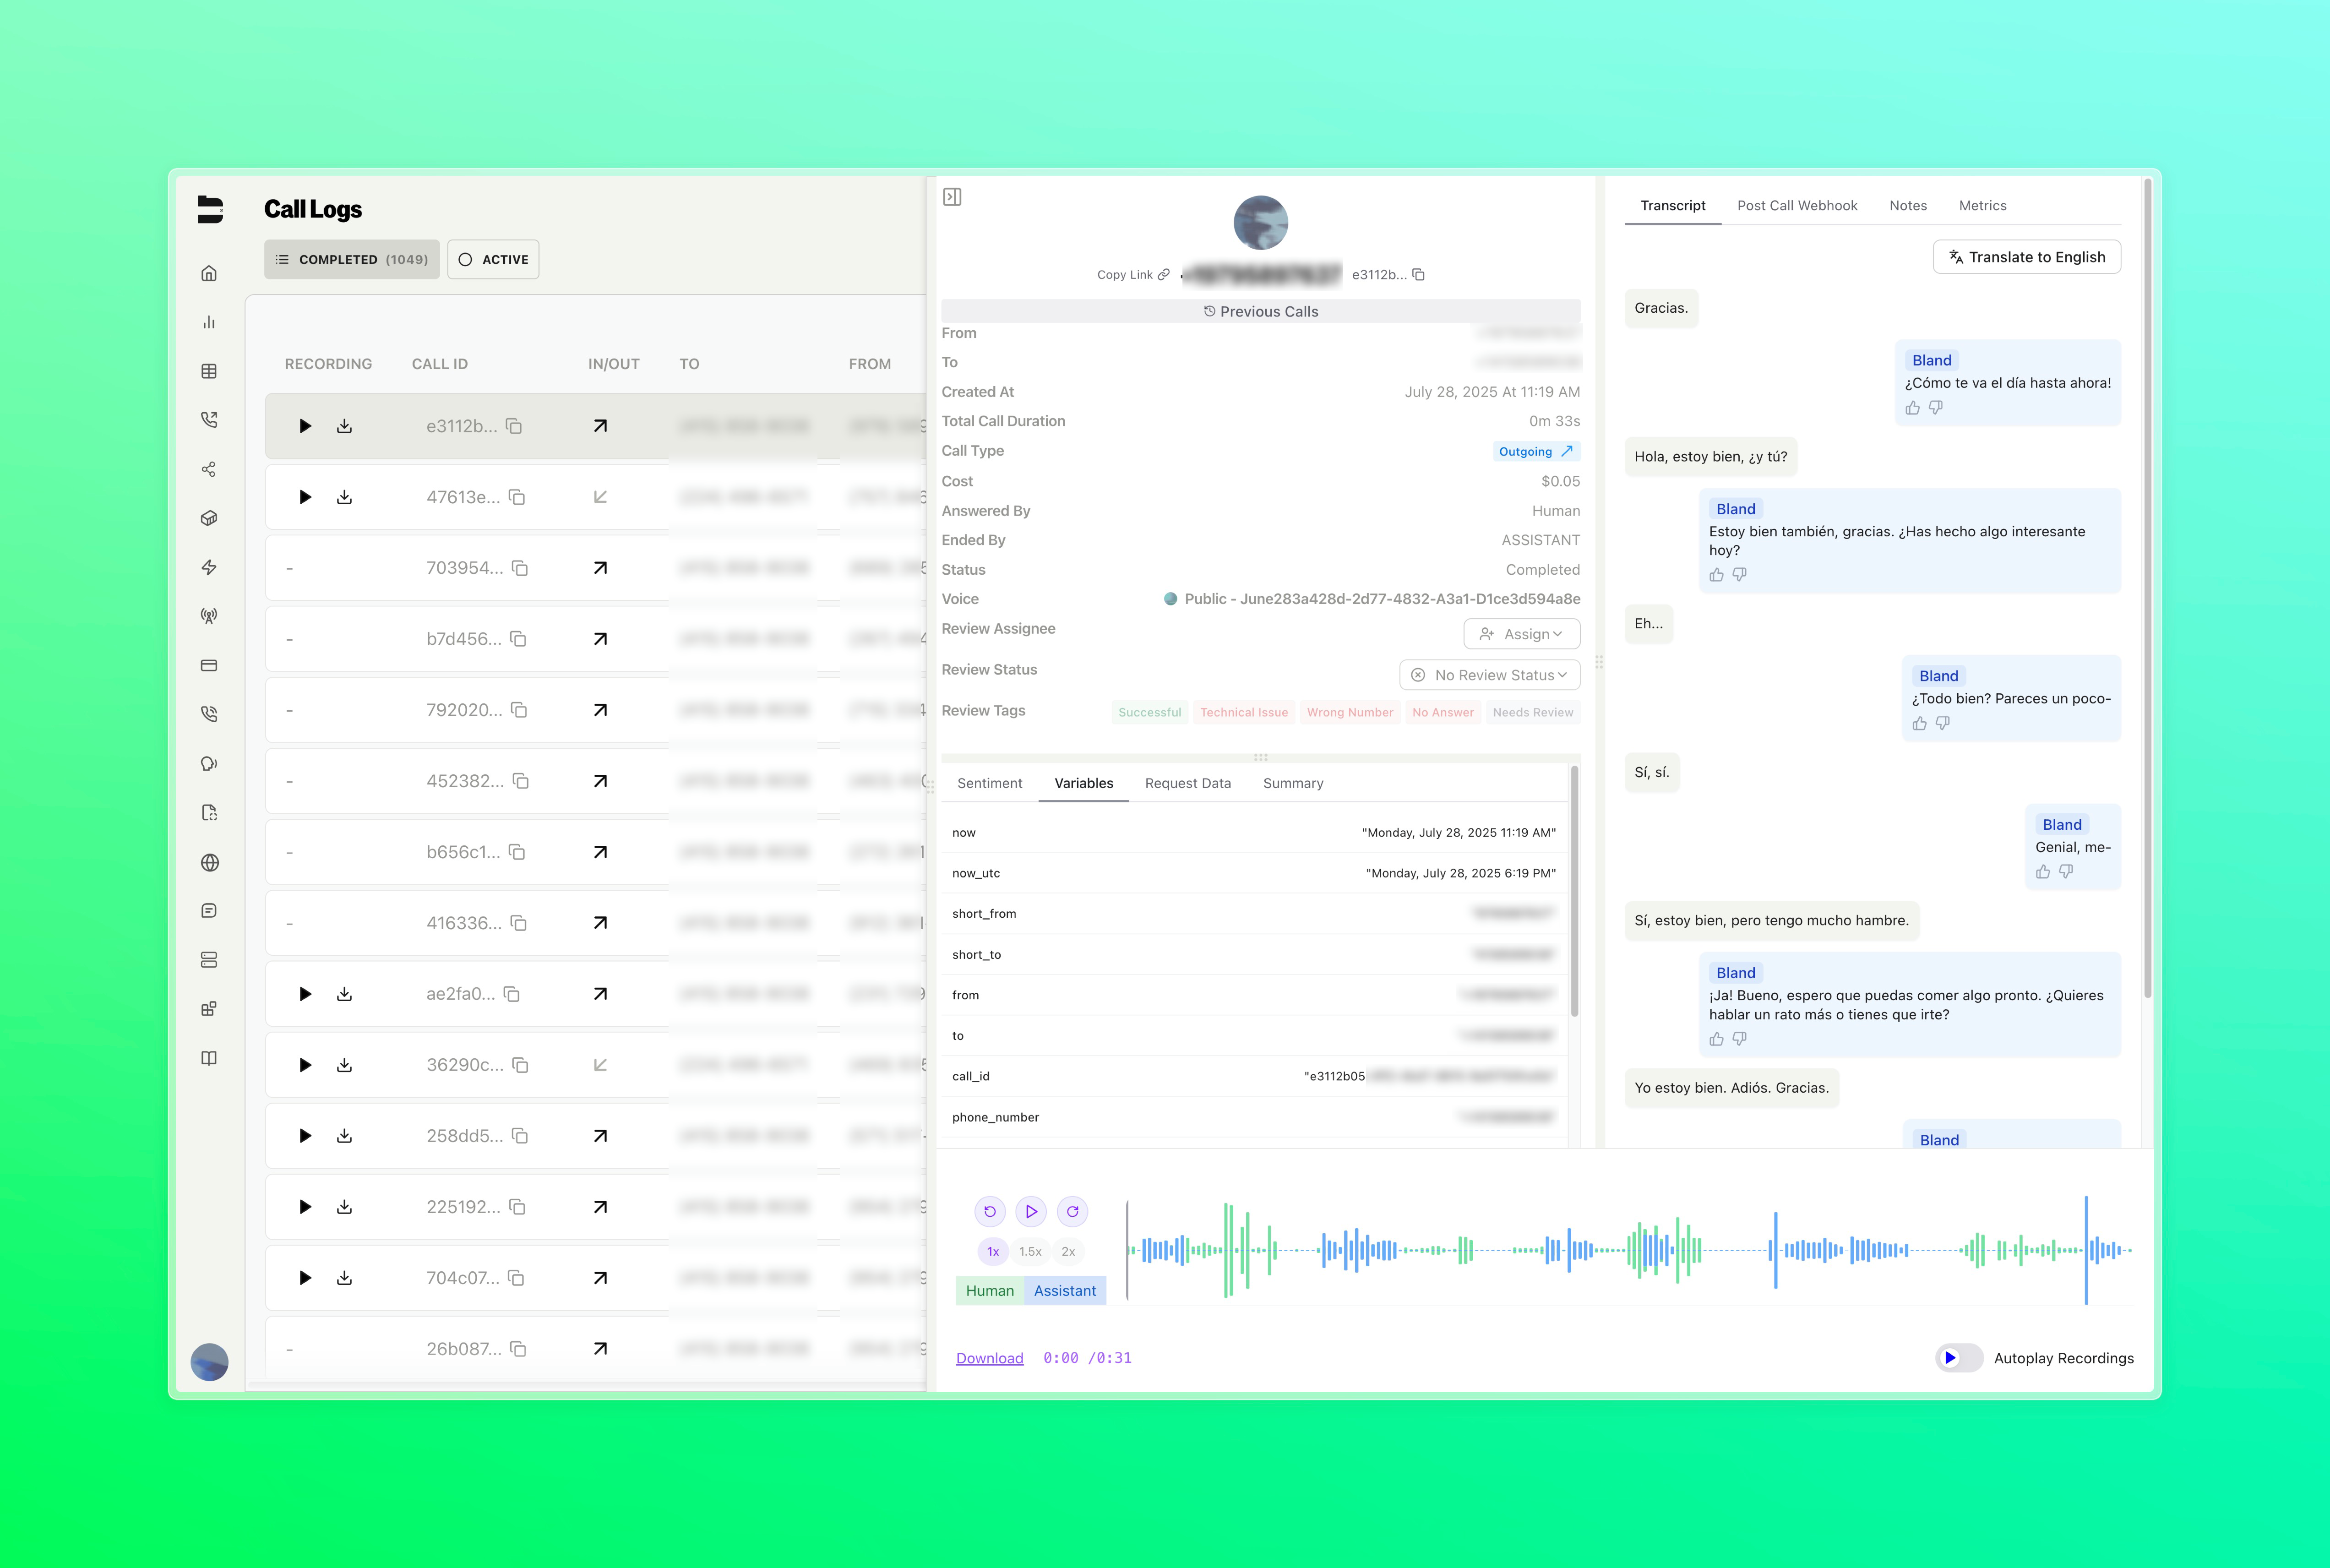
Task: Open the server stack sidebar icon
Action: [x=209, y=960]
